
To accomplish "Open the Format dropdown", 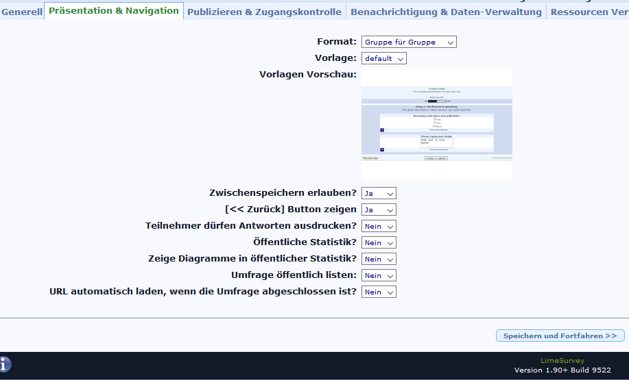I will (x=409, y=42).
